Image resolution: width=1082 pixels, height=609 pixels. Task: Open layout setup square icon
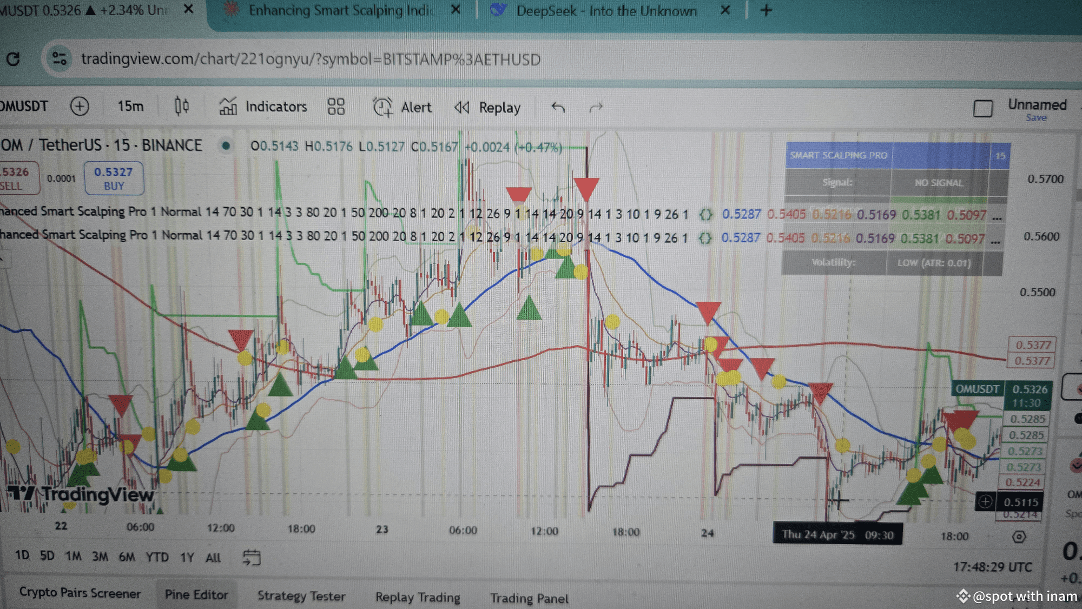pyautogui.click(x=983, y=108)
